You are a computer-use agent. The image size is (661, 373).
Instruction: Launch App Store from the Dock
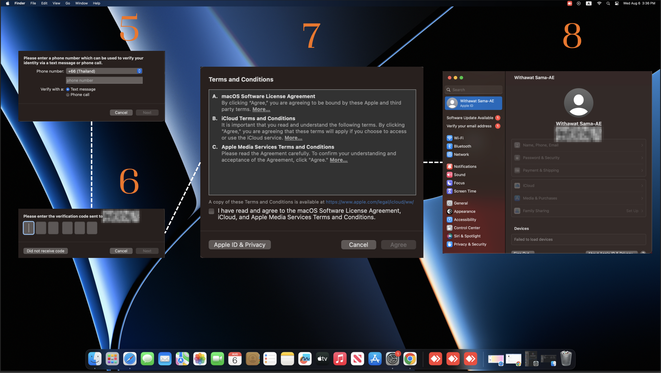click(375, 359)
